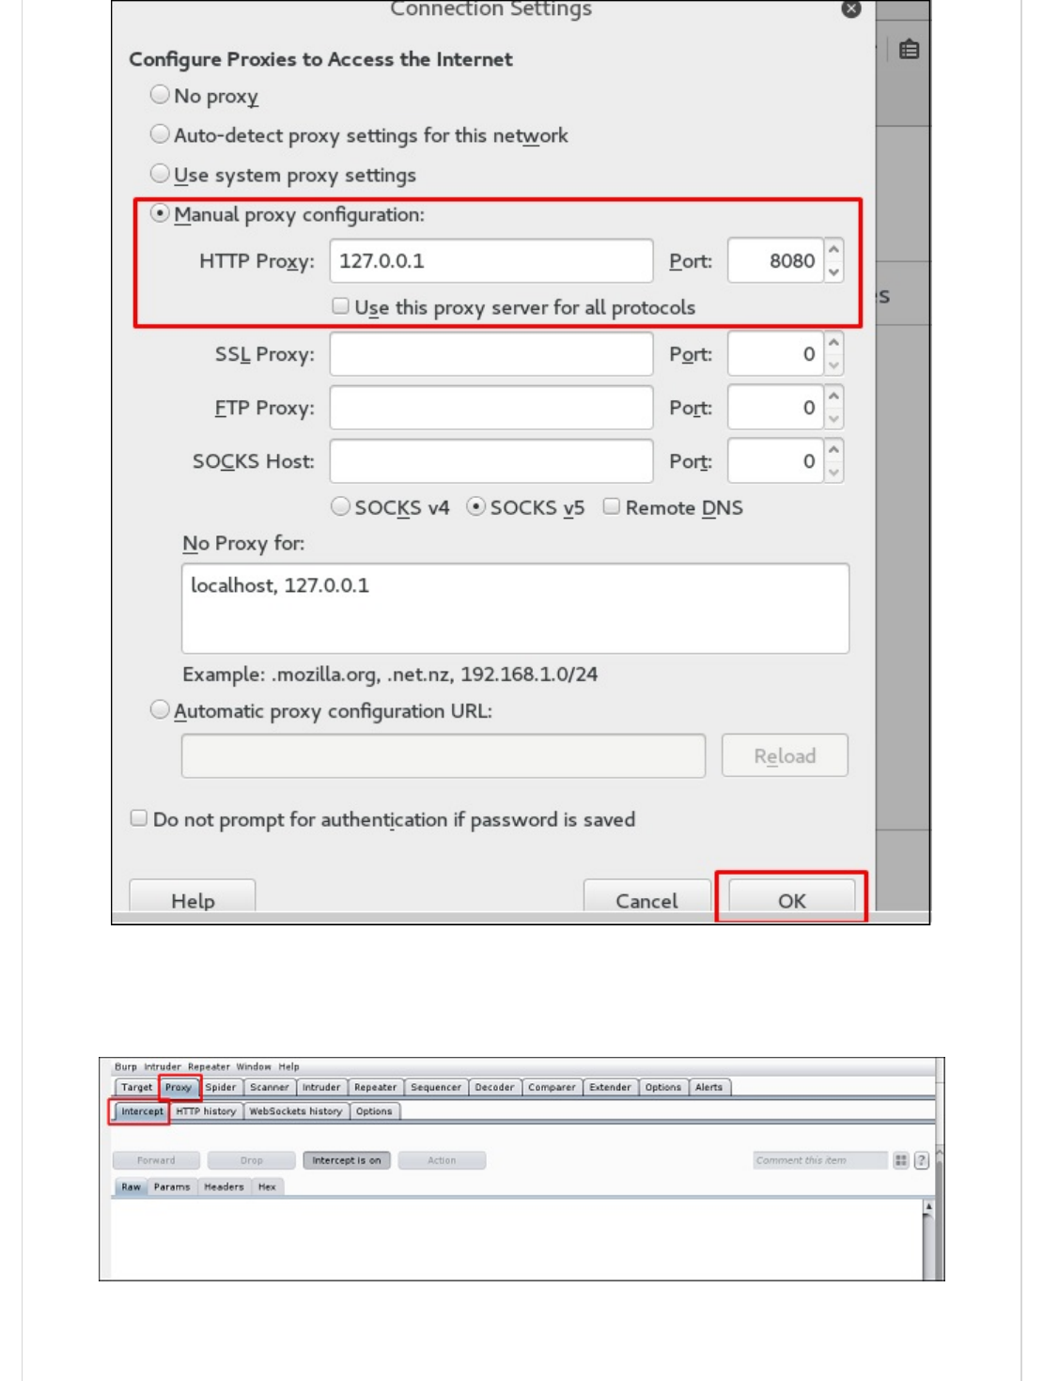The height and width of the screenshot is (1381, 1043).
Task: Open the WebSockets history sub-tab
Action: click(296, 1111)
